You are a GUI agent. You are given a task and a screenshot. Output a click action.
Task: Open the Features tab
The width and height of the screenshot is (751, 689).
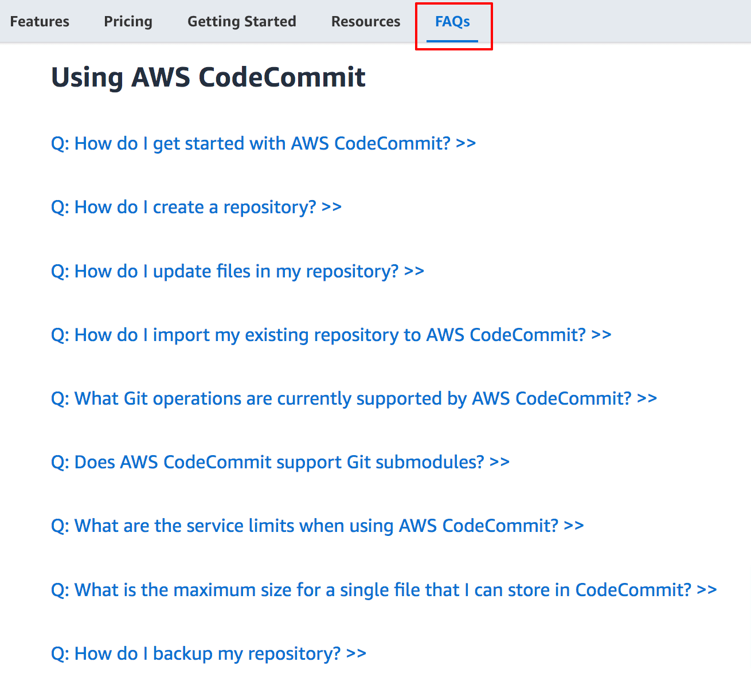tap(40, 22)
